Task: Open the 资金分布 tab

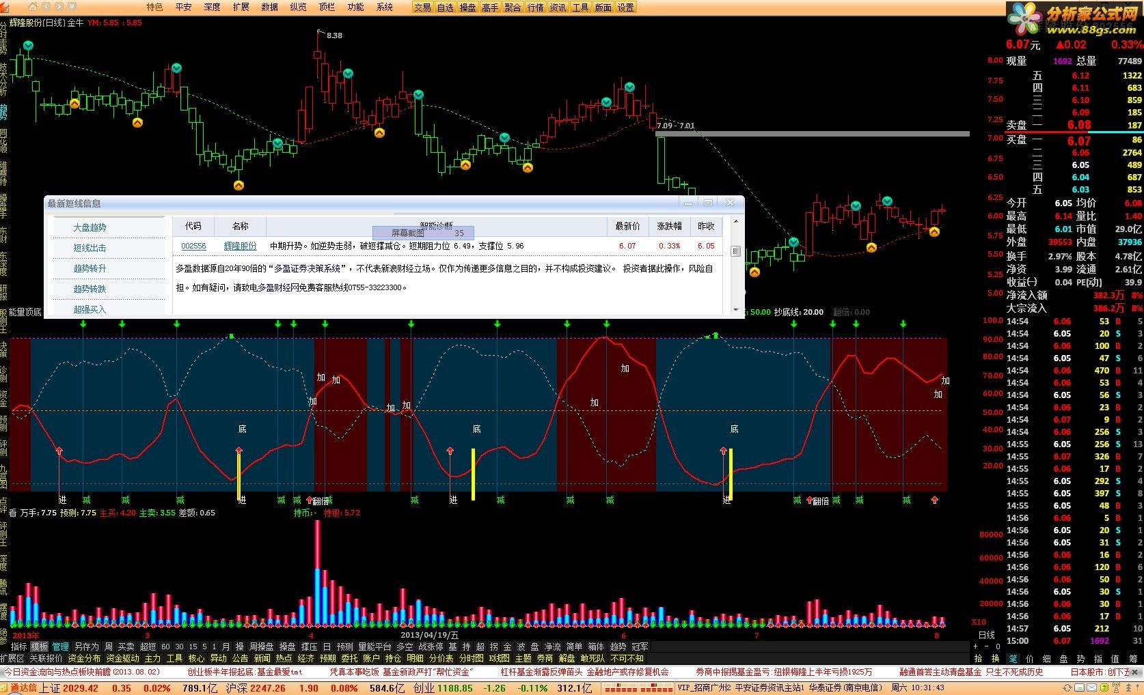Action: (x=84, y=658)
